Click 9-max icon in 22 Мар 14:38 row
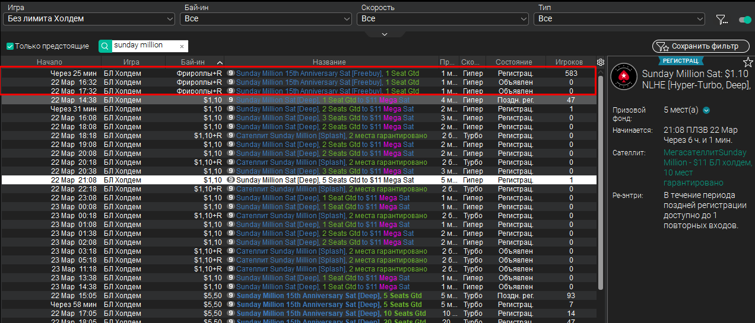755x323 pixels. click(x=231, y=100)
